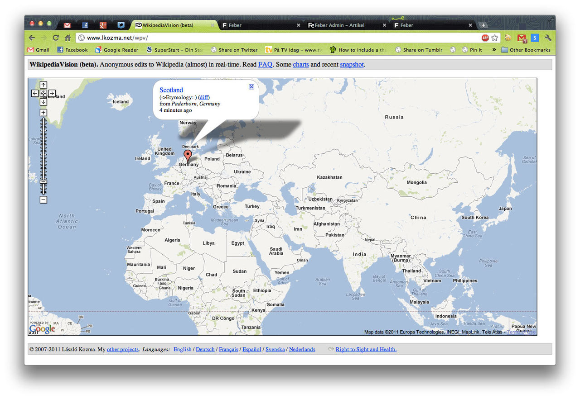The width and height of the screenshot is (580, 399).
Task: Click the red map marker on Germany
Action: pyautogui.click(x=188, y=157)
